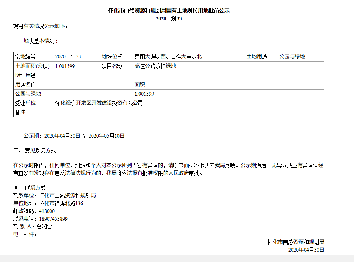The width and height of the screenshot is (354, 262).
Task: Select the 受让单位 label cell
Action: click(x=34, y=103)
